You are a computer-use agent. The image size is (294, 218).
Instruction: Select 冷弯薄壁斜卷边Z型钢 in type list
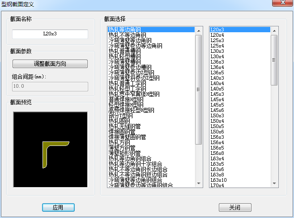(151, 78)
